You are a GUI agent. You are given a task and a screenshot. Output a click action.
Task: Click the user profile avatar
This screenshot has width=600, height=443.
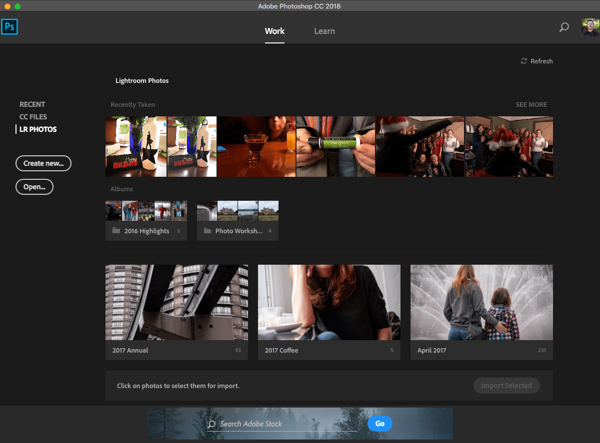point(590,27)
